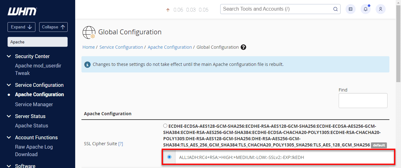Open the notifications bell
401x168 pixels.
click(x=366, y=9)
